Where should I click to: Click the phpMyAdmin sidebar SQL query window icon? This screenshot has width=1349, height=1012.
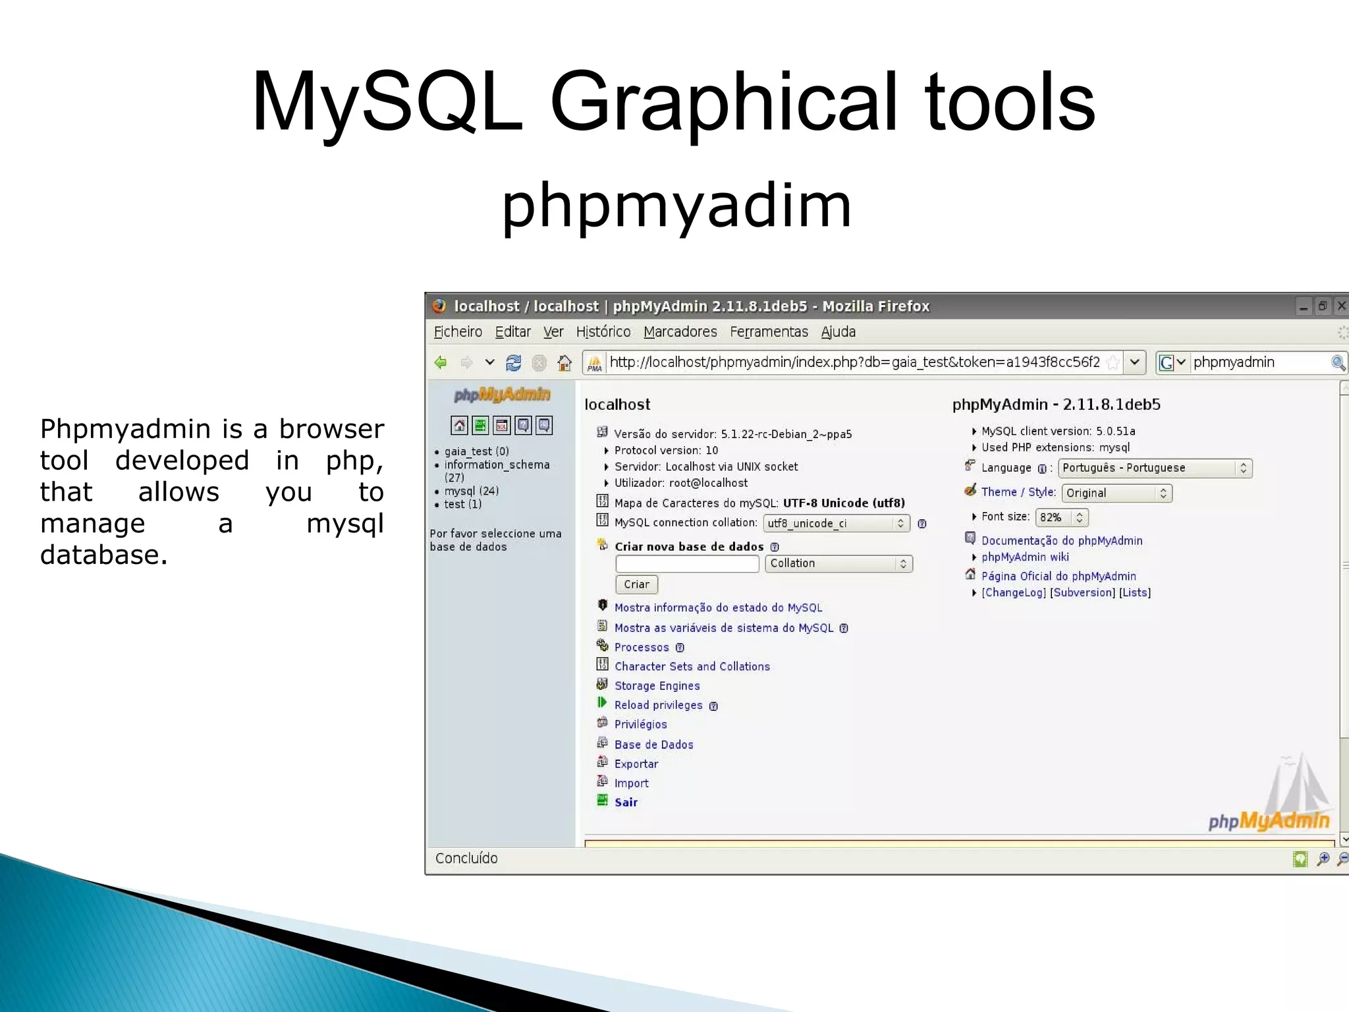click(x=502, y=426)
